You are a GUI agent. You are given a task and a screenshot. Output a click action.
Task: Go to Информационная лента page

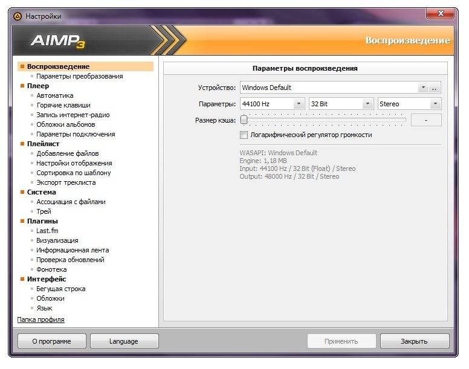coord(73,250)
